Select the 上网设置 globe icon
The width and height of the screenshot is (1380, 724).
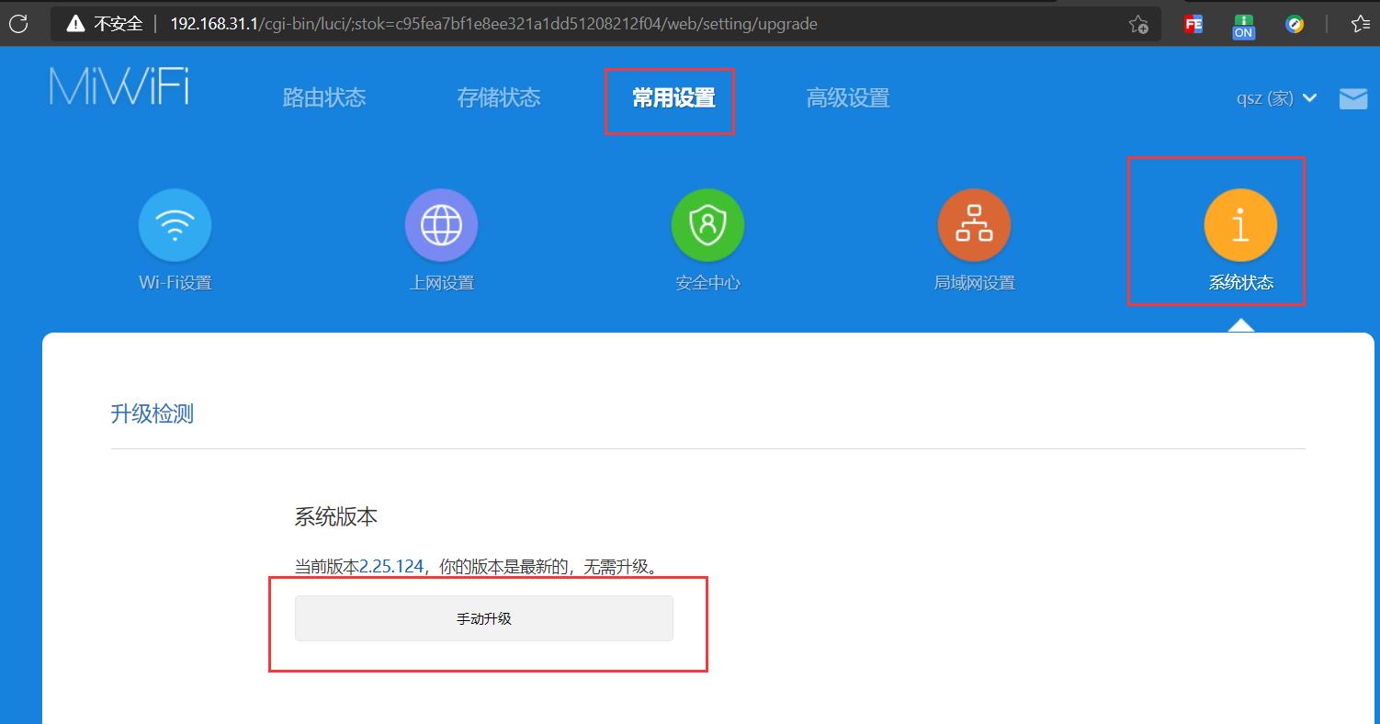(x=441, y=224)
